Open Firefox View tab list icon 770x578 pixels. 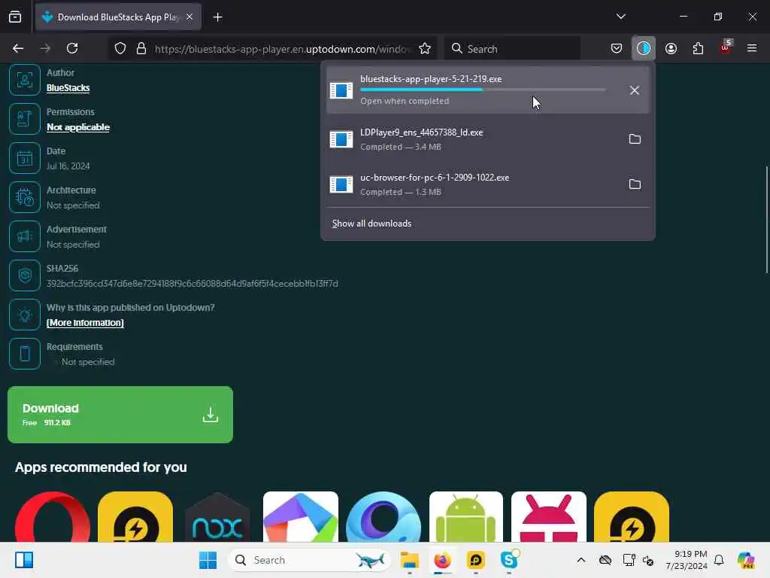click(15, 17)
